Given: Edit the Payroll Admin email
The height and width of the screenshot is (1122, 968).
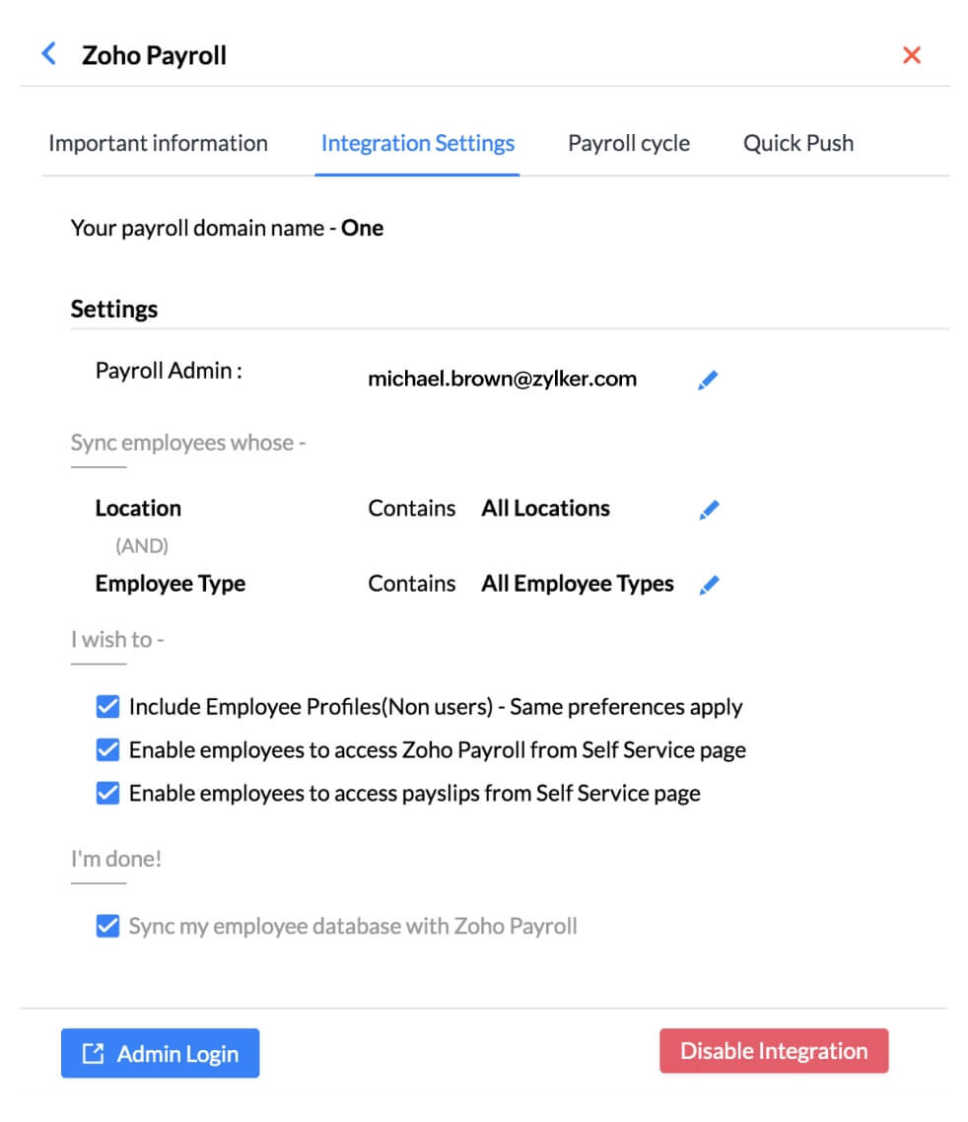Looking at the screenshot, I should coord(708,380).
